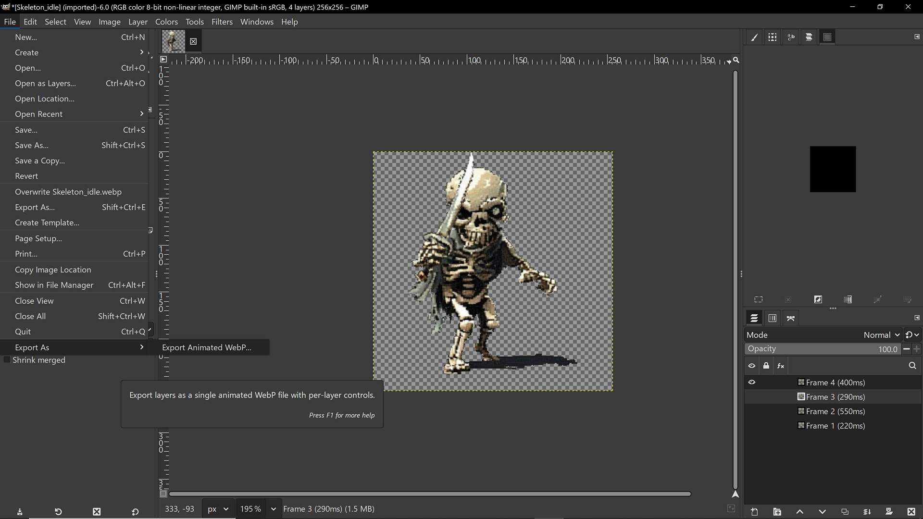Select Save As... menu entry
This screenshot has height=519, width=923.
75,145
